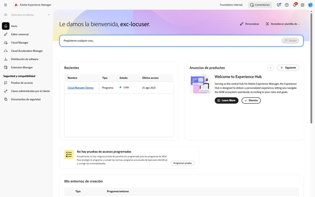The height and width of the screenshot is (197, 315).
Task: Click the Enviar send button
Action: pos(290,41)
